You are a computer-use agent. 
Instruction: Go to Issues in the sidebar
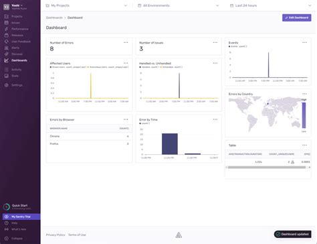click(x=15, y=23)
